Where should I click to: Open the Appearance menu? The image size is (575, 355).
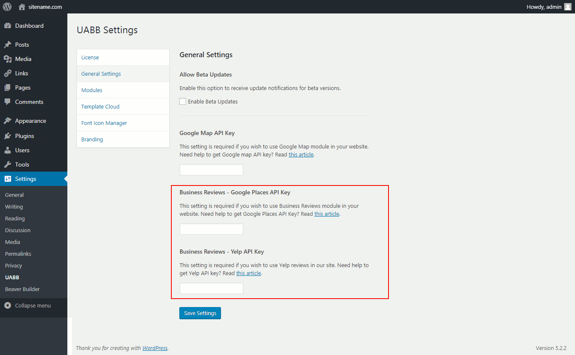pyautogui.click(x=31, y=121)
